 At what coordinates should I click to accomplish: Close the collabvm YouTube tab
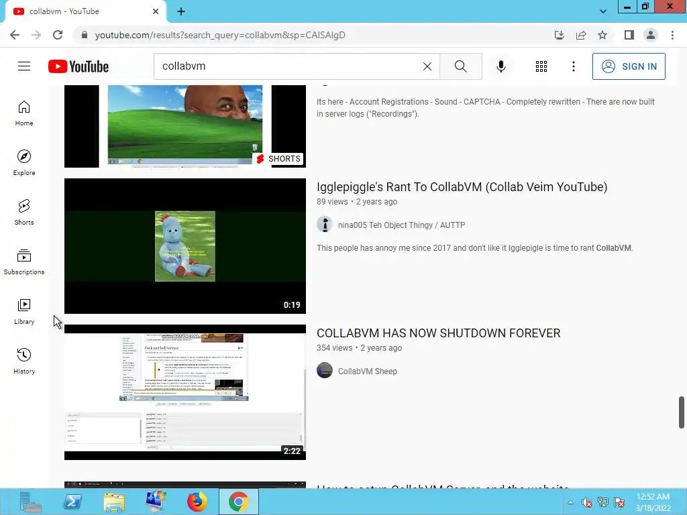coord(156,11)
